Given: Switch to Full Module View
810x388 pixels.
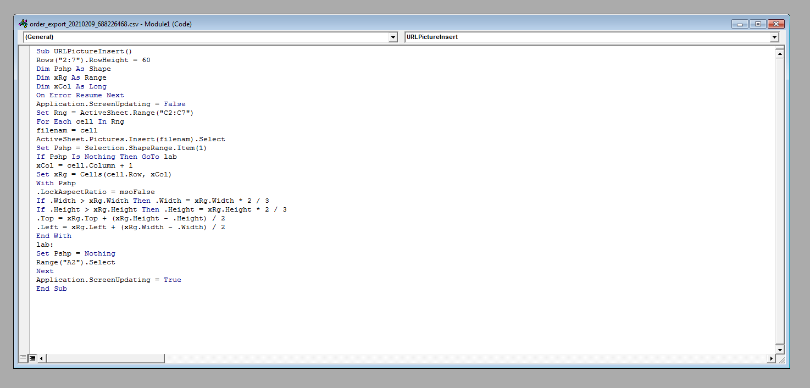Looking at the screenshot, I should pyautogui.click(x=32, y=358).
